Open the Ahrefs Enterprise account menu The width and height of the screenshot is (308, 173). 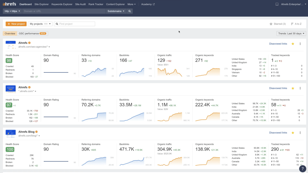(x=294, y=4)
